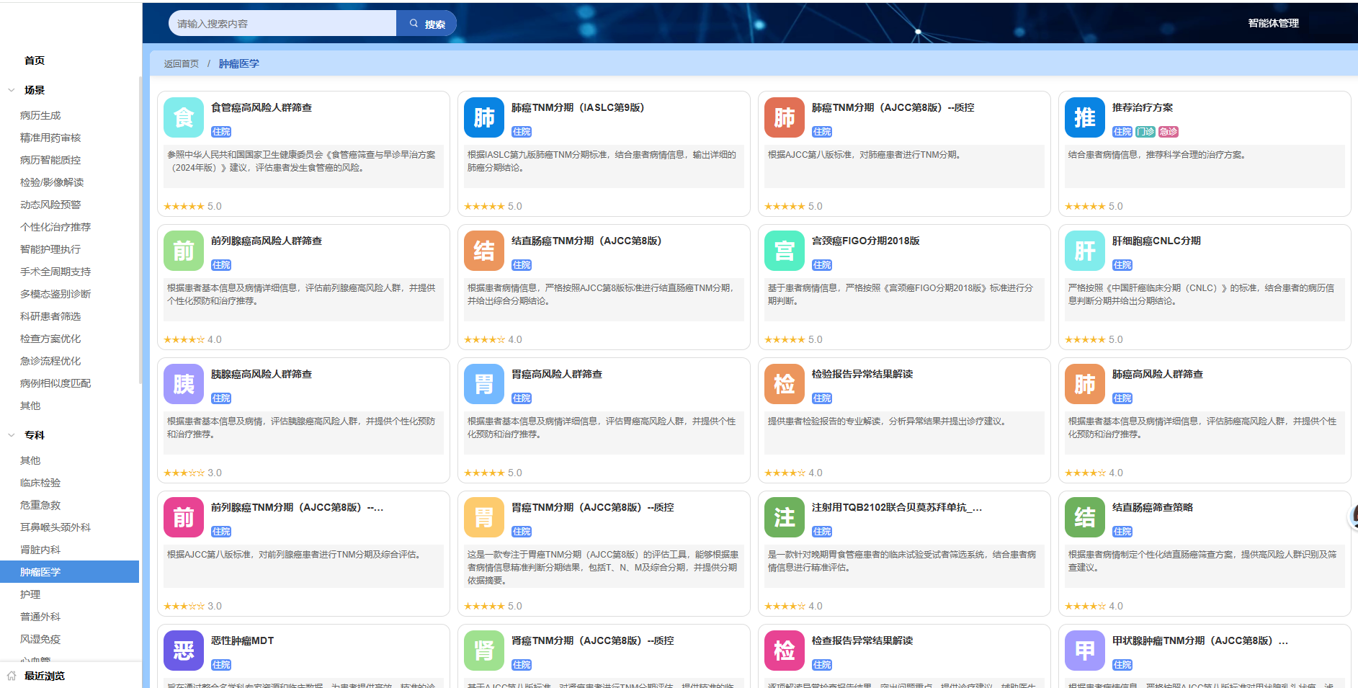Open 最近浏览 at sidebar bottom
The height and width of the screenshot is (688, 1358).
[x=45, y=676]
